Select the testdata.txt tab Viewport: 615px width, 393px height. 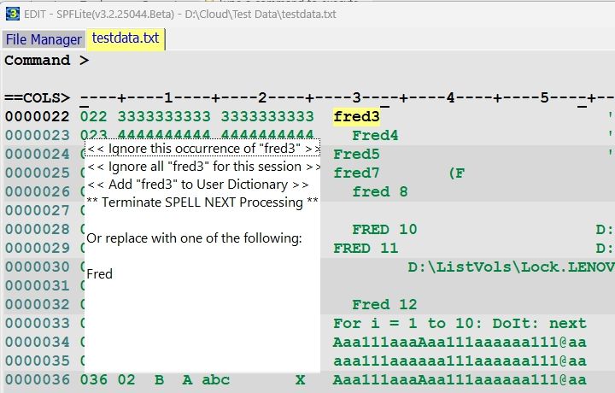pos(126,38)
